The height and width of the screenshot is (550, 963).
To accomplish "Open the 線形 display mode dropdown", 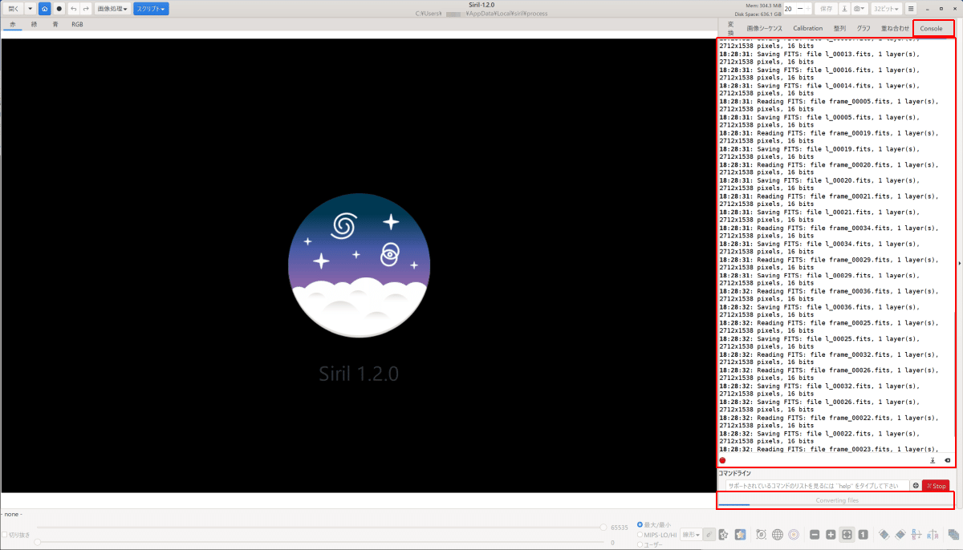I will tap(691, 535).
